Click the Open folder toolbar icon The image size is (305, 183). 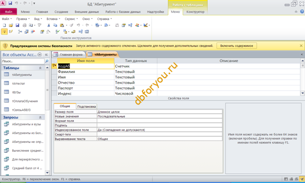tap(11, 25)
